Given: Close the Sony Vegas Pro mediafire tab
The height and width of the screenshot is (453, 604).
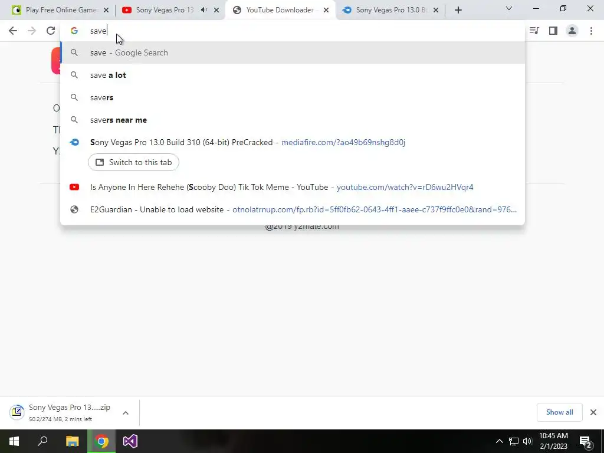Looking at the screenshot, I should click(x=436, y=10).
